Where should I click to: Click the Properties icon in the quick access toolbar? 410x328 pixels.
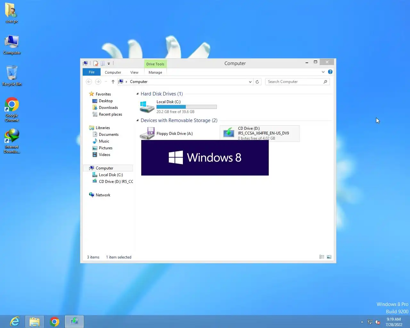pyautogui.click(x=95, y=63)
